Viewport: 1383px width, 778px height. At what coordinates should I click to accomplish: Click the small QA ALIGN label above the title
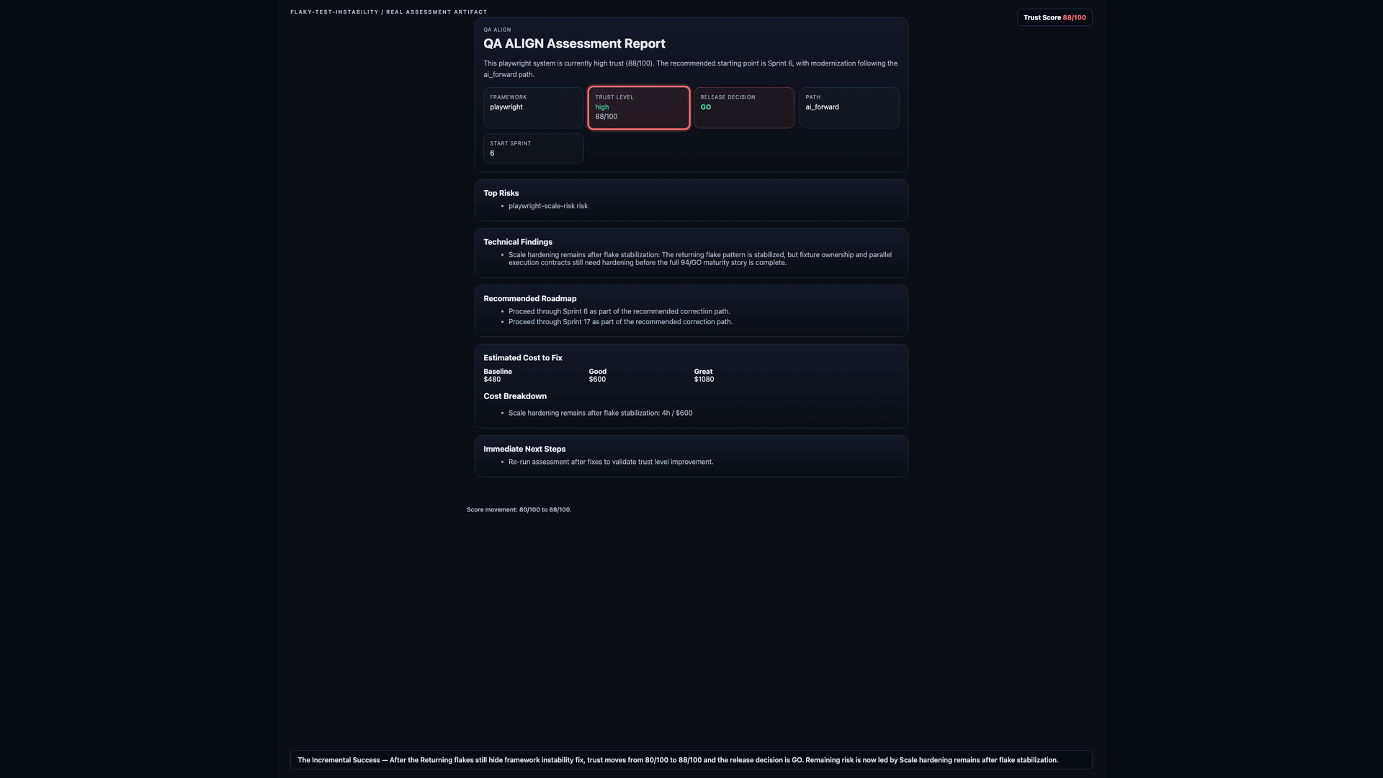497,30
